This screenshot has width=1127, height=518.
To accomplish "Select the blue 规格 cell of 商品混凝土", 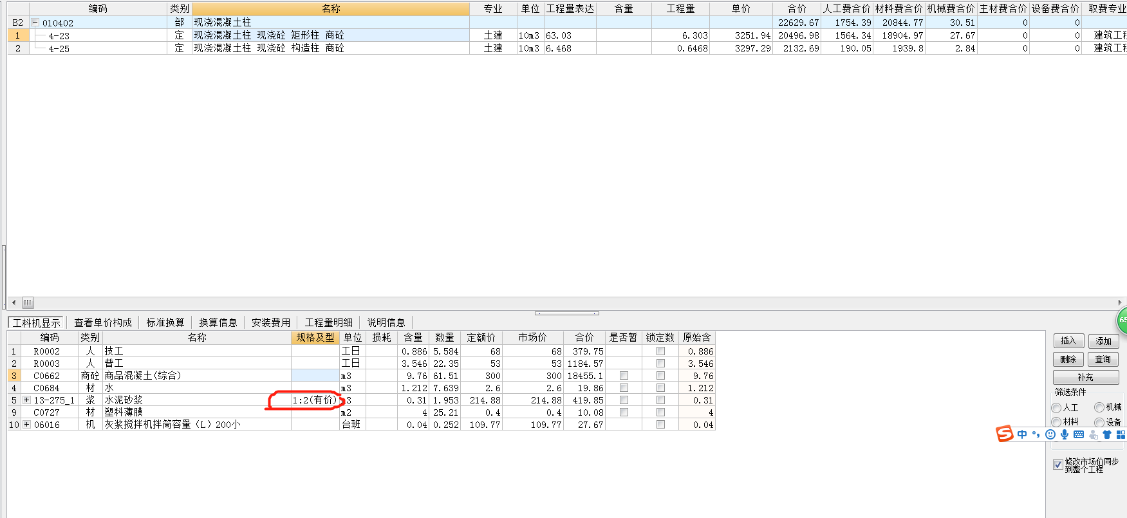I will (x=315, y=376).
